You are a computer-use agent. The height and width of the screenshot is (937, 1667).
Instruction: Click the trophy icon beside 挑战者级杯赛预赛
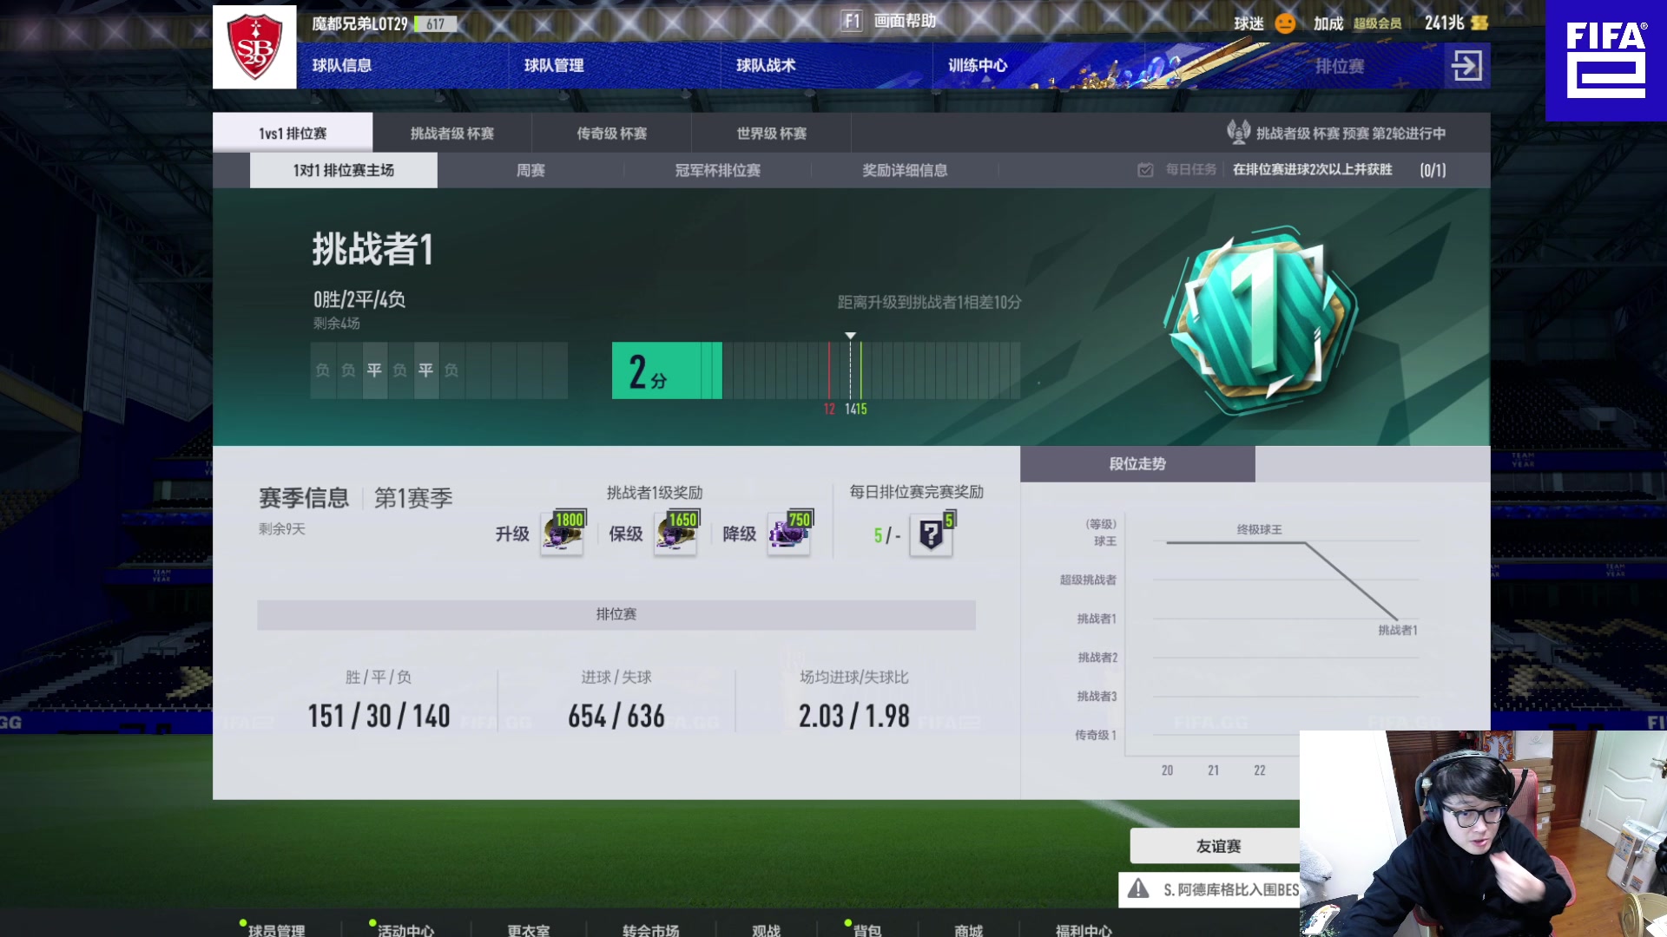pos(1238,132)
